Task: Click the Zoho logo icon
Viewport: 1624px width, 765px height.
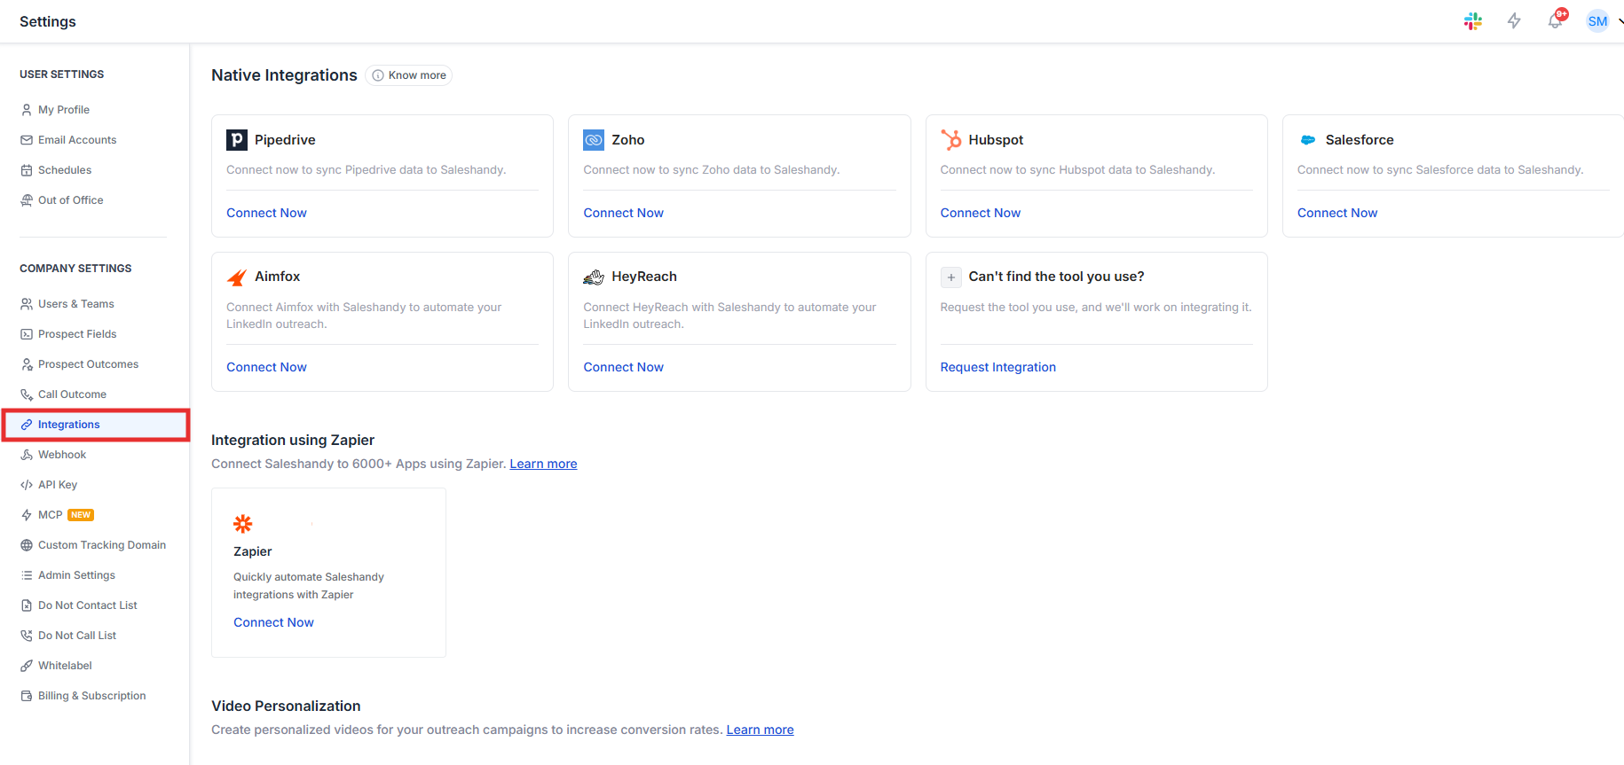Action: [594, 140]
